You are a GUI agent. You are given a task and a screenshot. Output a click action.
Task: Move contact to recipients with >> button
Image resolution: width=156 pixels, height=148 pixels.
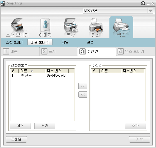coord(83,86)
